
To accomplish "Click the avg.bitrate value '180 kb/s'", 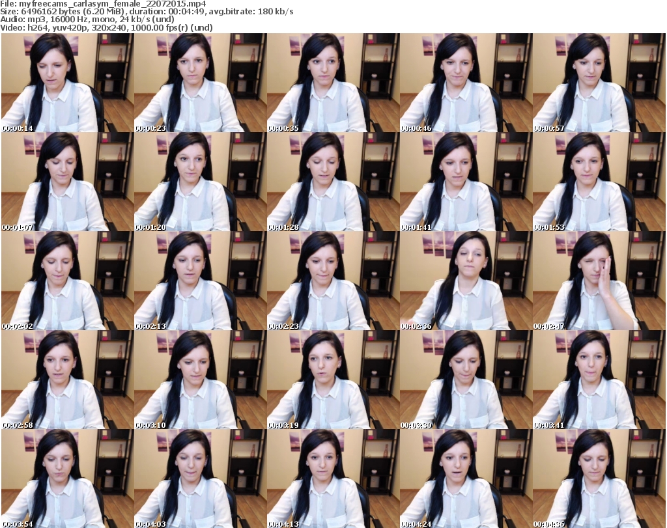I will pyautogui.click(x=276, y=12).
